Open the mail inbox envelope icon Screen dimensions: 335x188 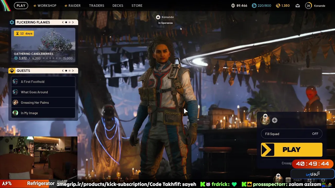[x=298, y=5]
